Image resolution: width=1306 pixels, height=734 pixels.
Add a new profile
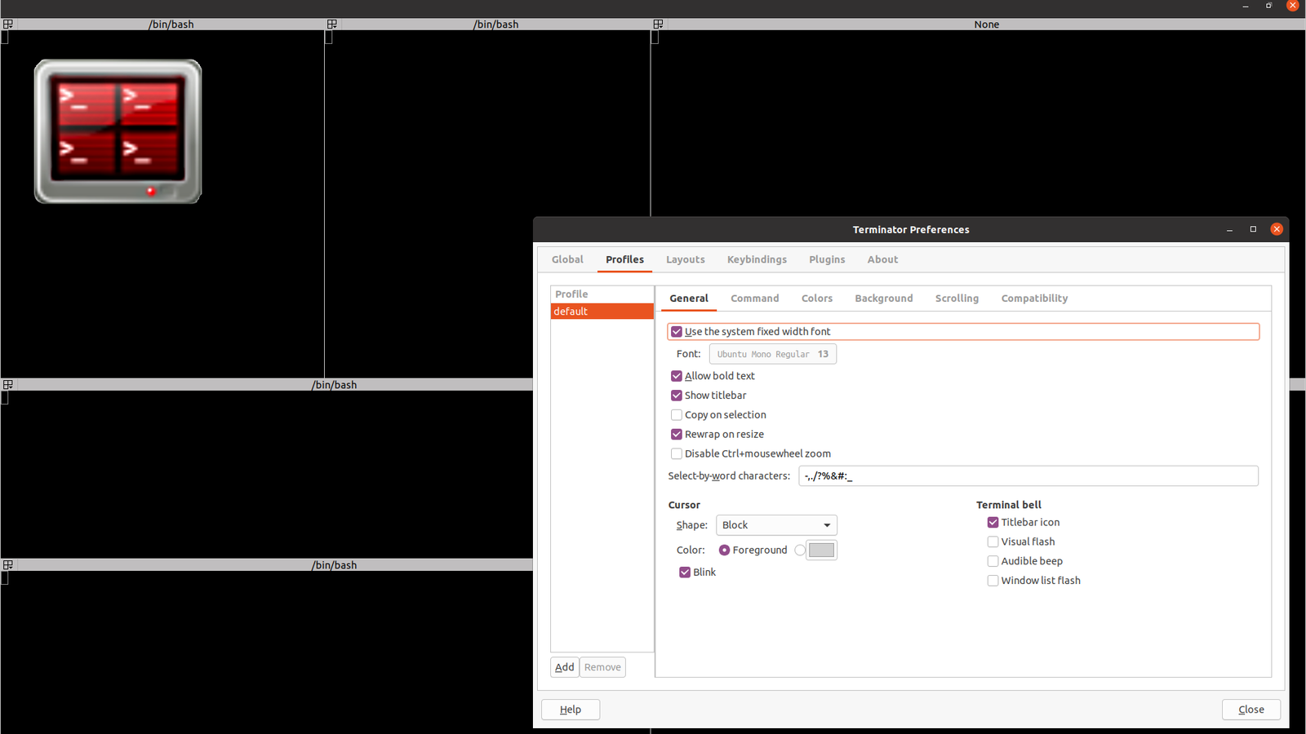point(565,667)
